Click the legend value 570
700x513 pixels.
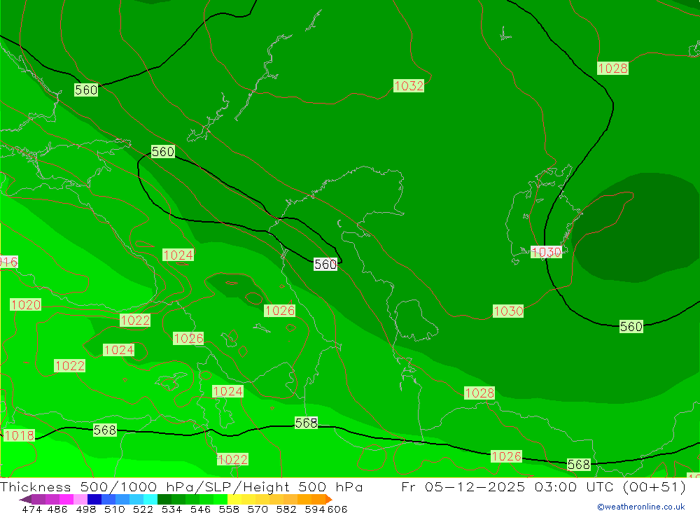(258, 510)
